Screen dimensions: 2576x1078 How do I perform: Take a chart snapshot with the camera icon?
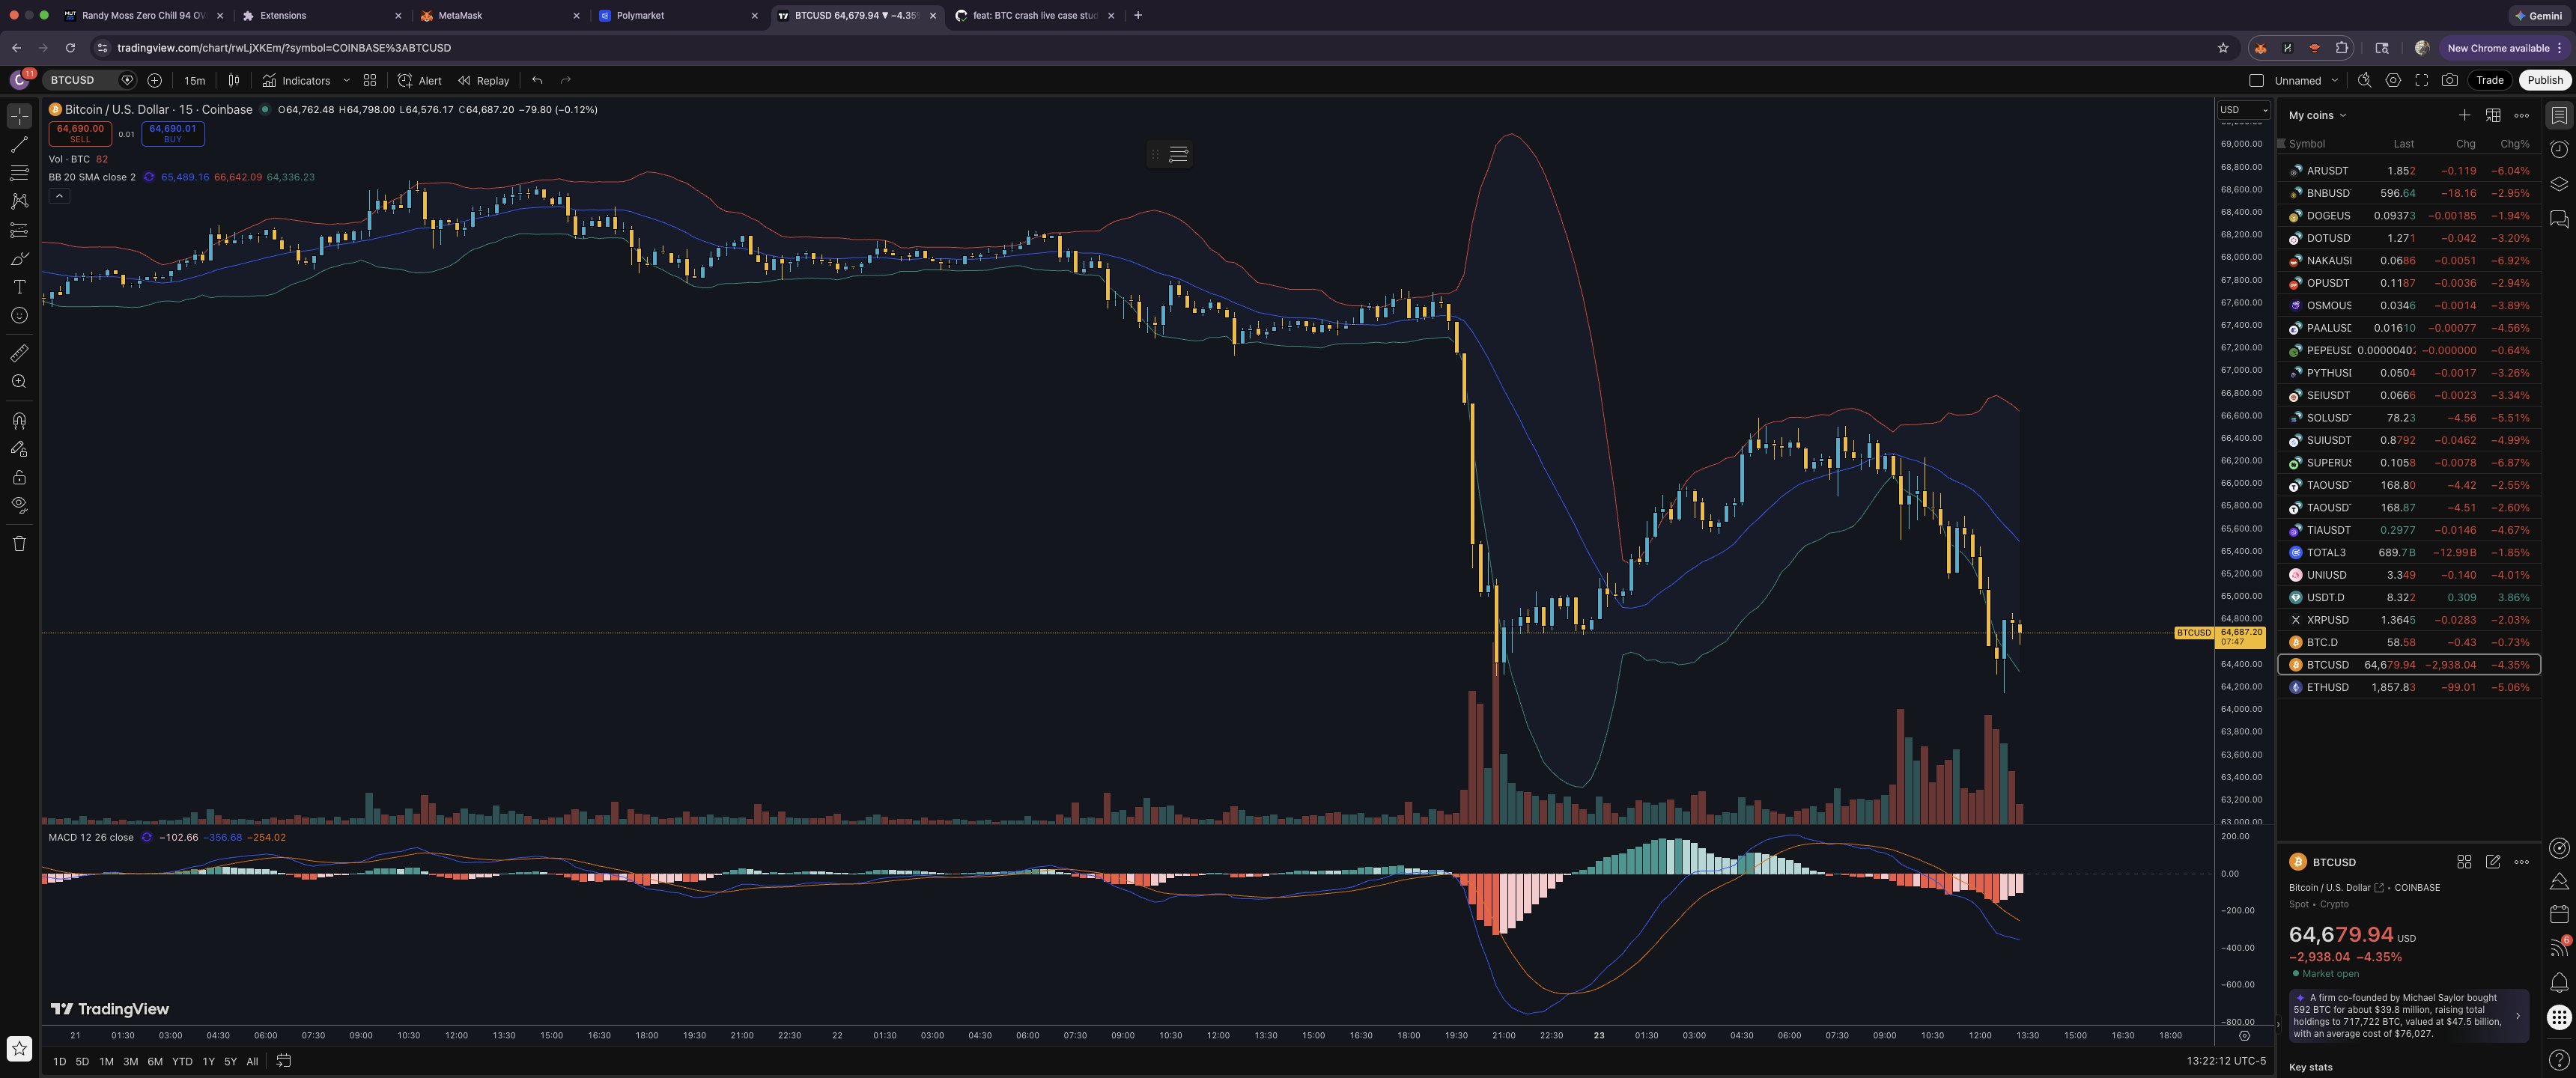tap(2450, 80)
